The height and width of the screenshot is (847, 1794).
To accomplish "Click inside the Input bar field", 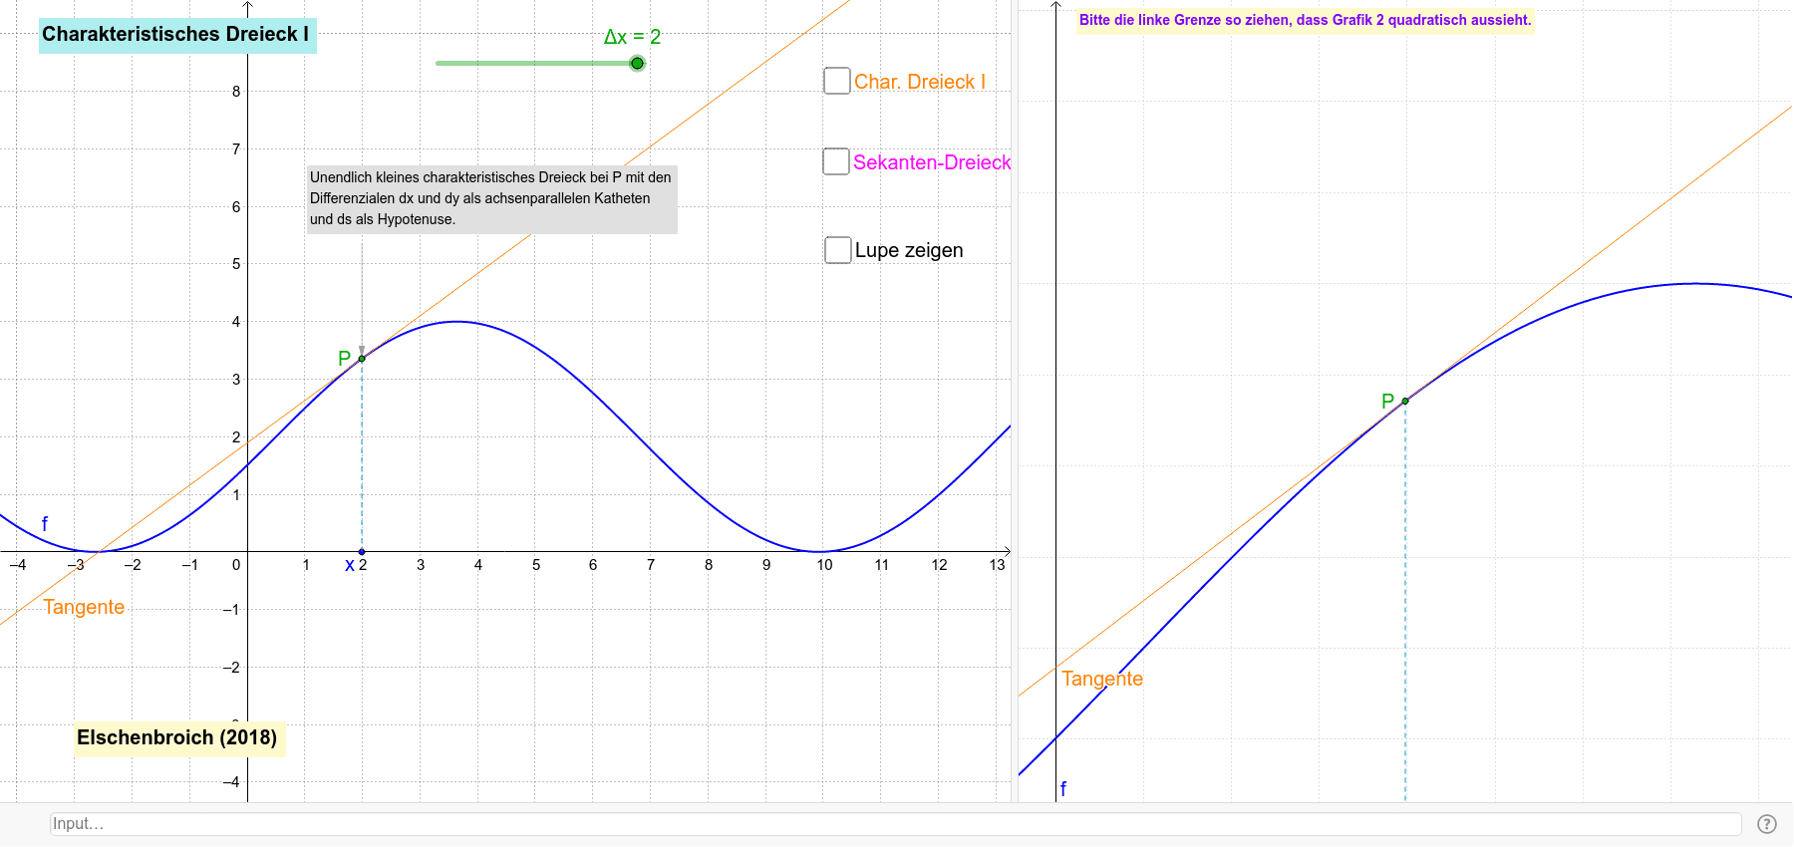I will tap(895, 824).
